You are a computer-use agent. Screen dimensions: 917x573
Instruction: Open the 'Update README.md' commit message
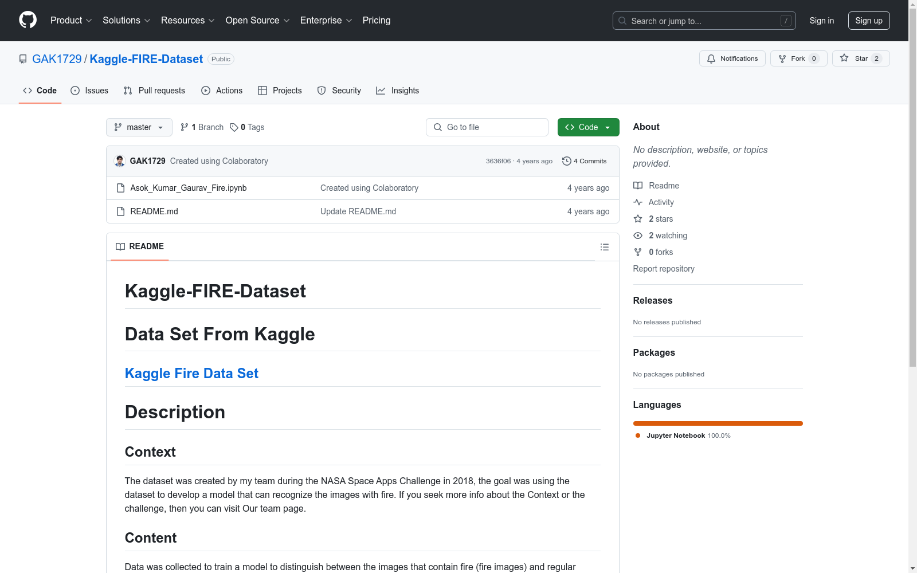[358, 211]
